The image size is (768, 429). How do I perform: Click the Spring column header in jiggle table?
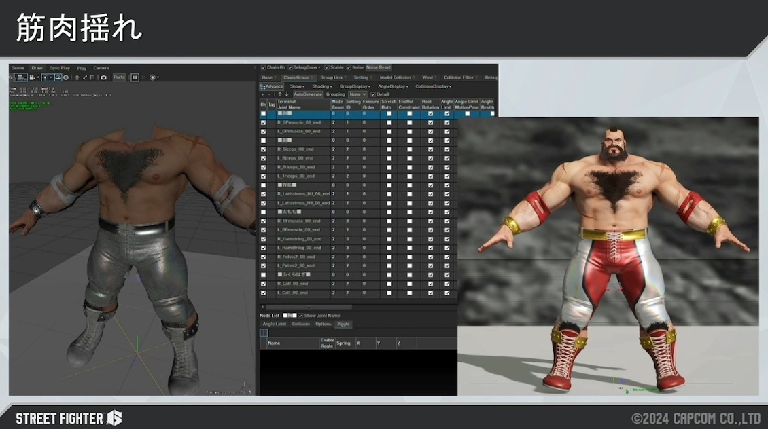pyautogui.click(x=344, y=343)
